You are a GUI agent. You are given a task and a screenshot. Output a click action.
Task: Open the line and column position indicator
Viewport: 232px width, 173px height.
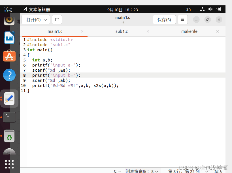click(x=184, y=171)
